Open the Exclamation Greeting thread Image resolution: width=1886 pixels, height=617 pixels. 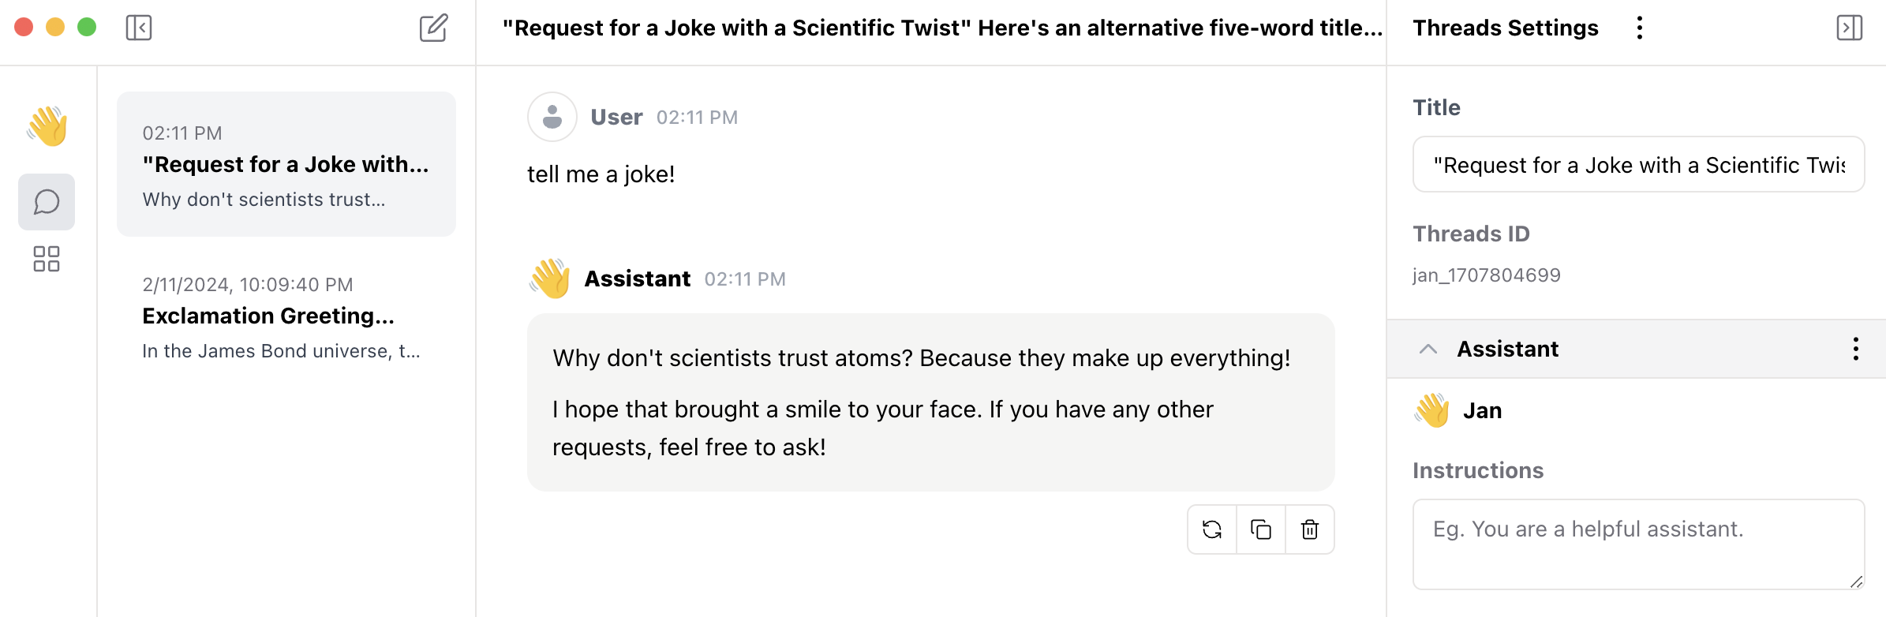point(286,316)
